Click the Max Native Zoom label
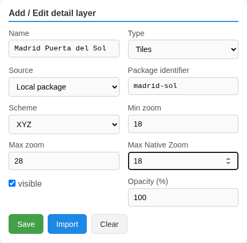 point(158,145)
